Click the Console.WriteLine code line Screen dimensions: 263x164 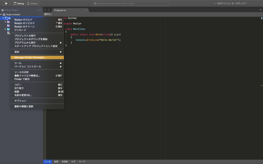click(98, 40)
